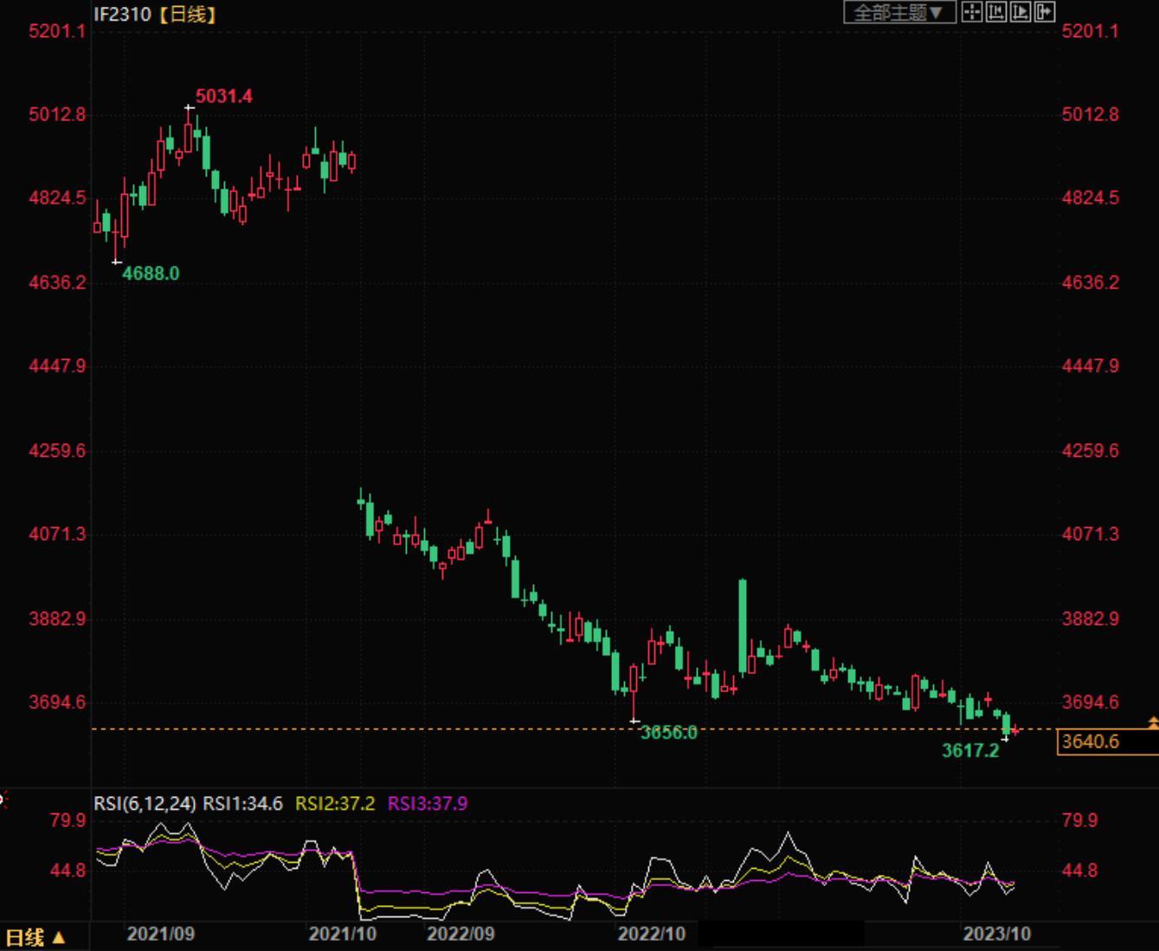Click the 3617.2 lowest price marker

pos(969,750)
